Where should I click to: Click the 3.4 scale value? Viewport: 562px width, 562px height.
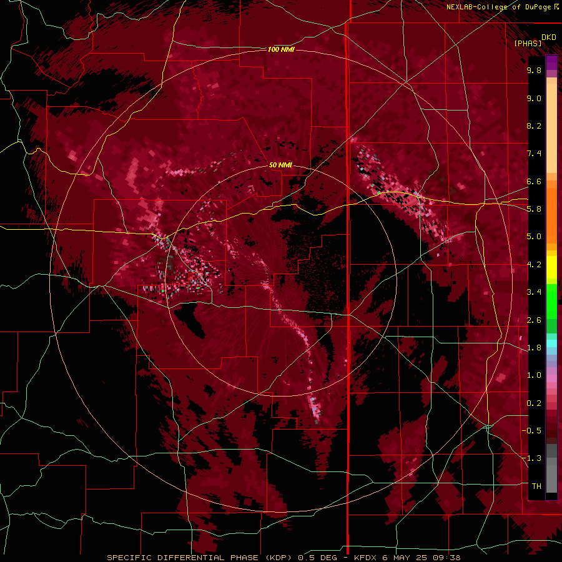(x=534, y=292)
